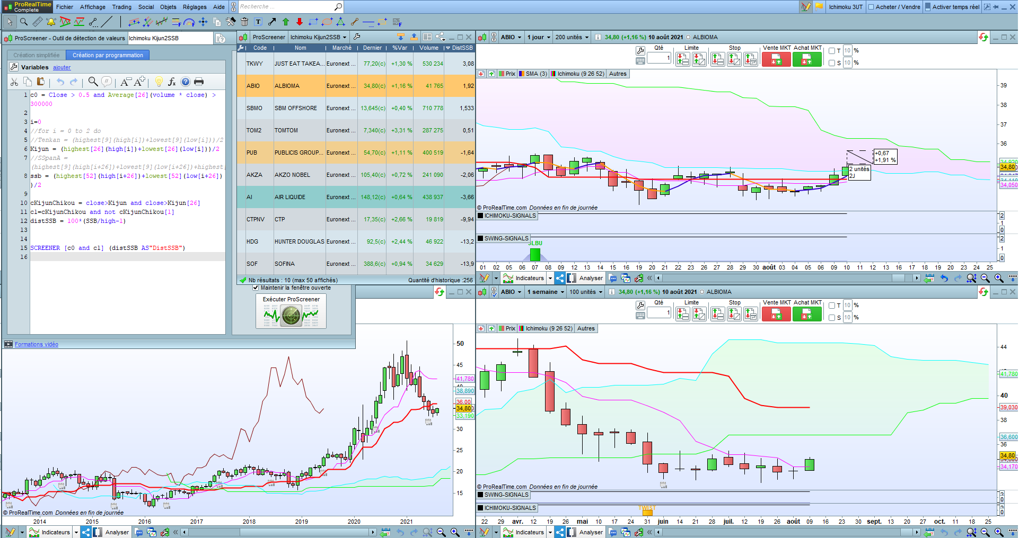Open the '200 unités' dropdown
1019x538 pixels.
572,37
